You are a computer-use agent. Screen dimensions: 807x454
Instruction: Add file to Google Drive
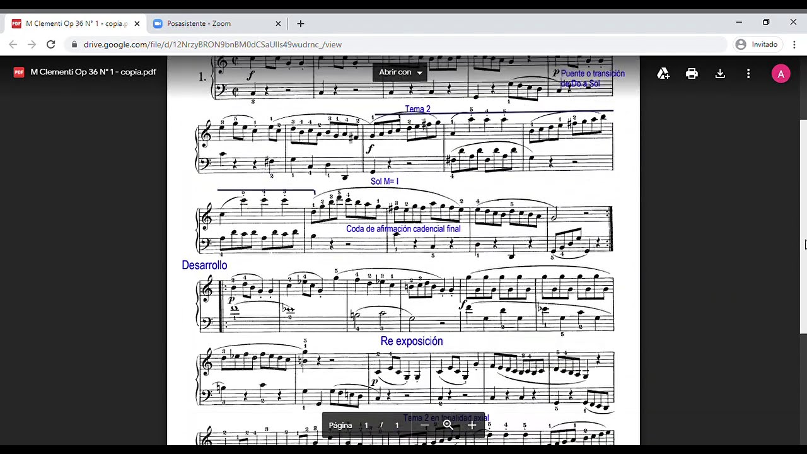(x=663, y=74)
